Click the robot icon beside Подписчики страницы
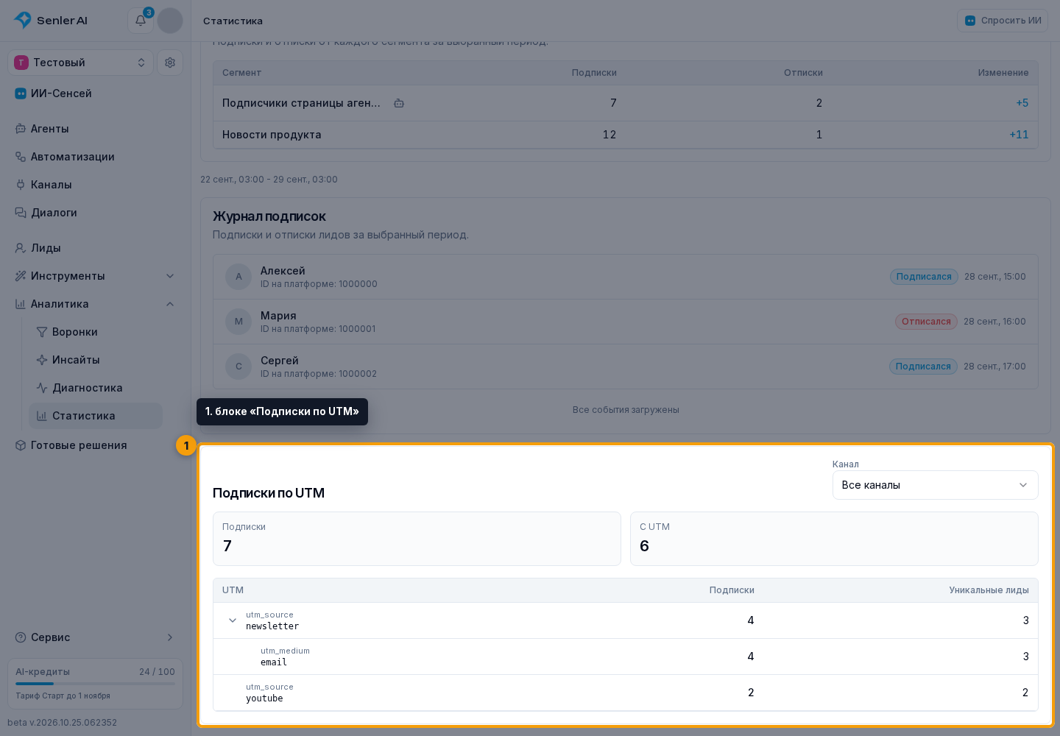The height and width of the screenshot is (736, 1060). tap(399, 103)
